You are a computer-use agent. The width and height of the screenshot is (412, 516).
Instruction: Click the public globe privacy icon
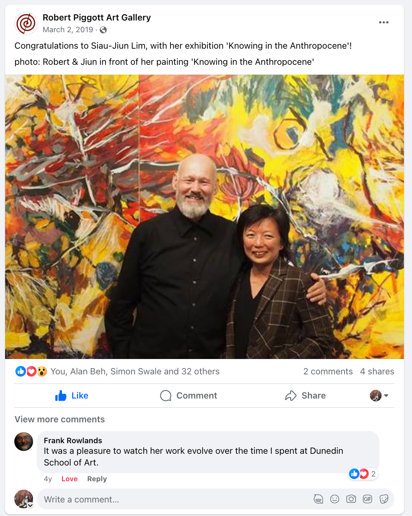[x=103, y=30]
